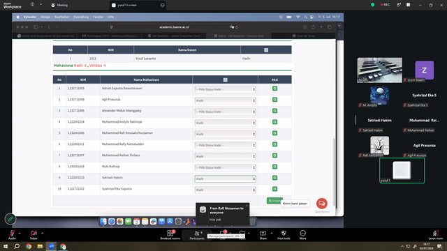The width and height of the screenshot is (447, 251).
Task: Tick select-all checkbox in Mahasiswa table header
Action: [225, 80]
